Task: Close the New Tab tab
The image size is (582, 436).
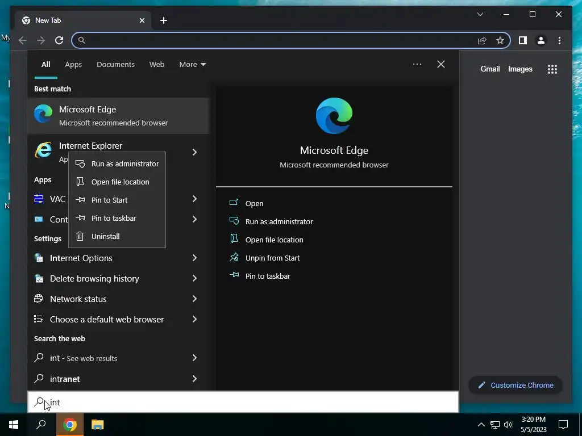Action: 142,20
